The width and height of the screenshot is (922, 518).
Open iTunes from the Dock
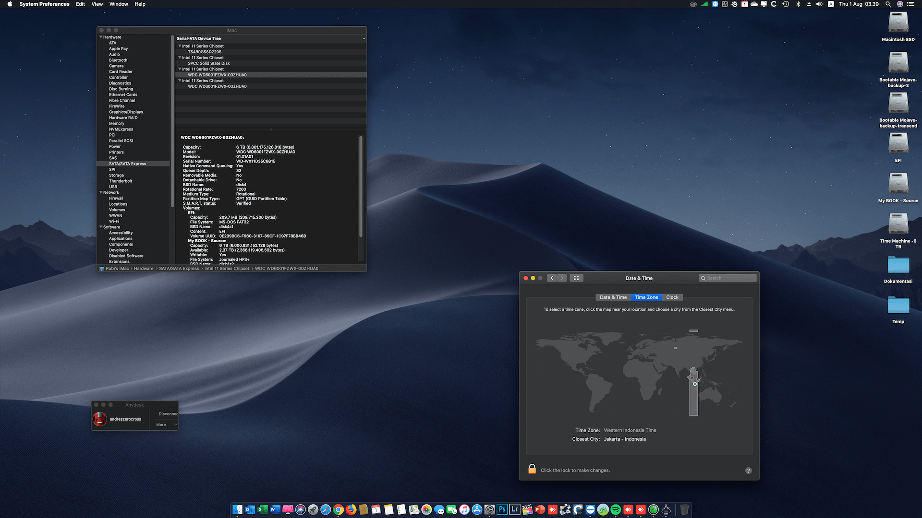(x=464, y=509)
